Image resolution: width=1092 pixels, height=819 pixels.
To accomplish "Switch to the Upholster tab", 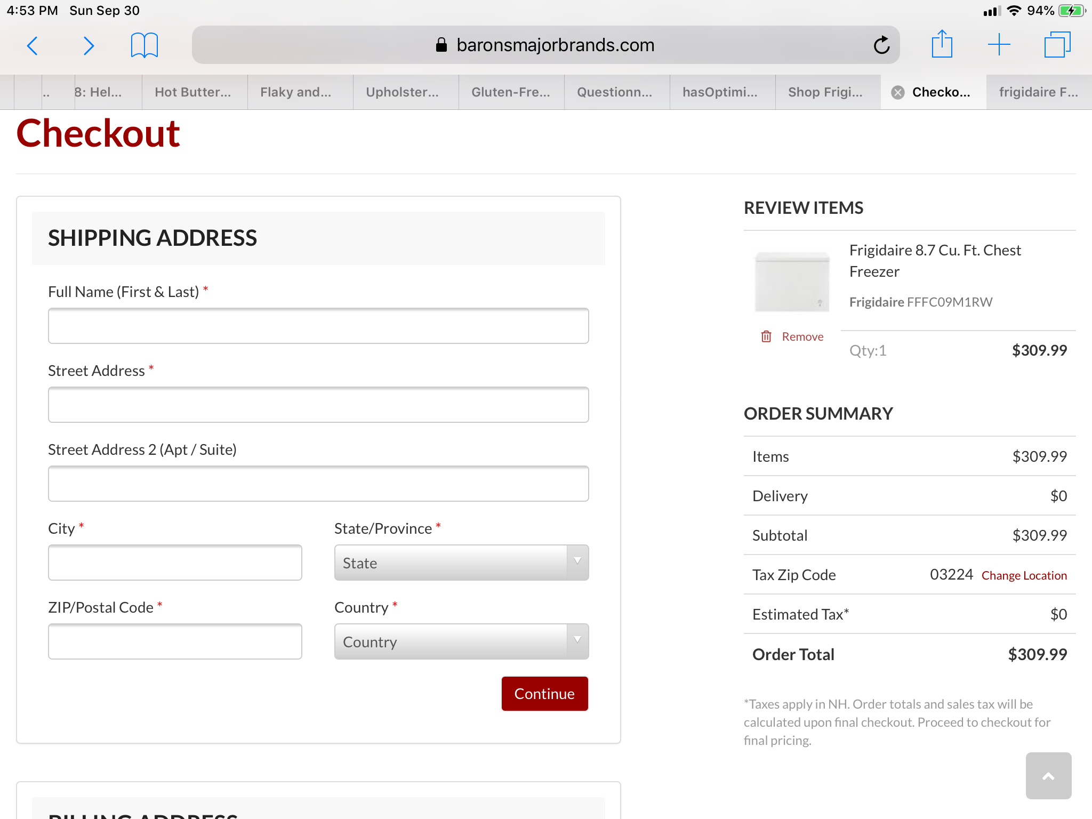I will click(406, 92).
